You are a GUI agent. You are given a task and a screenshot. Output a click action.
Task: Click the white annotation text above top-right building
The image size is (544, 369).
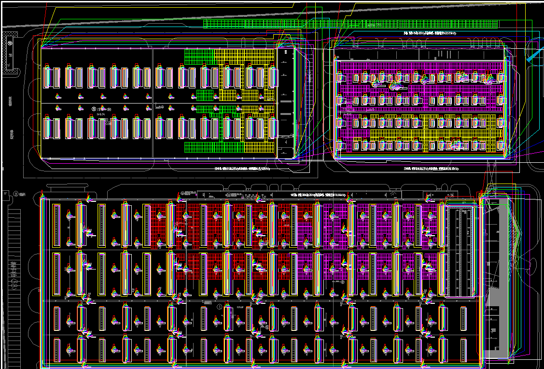pos(430,33)
